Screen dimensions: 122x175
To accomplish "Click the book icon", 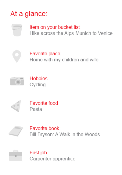I will coord(16,131).
